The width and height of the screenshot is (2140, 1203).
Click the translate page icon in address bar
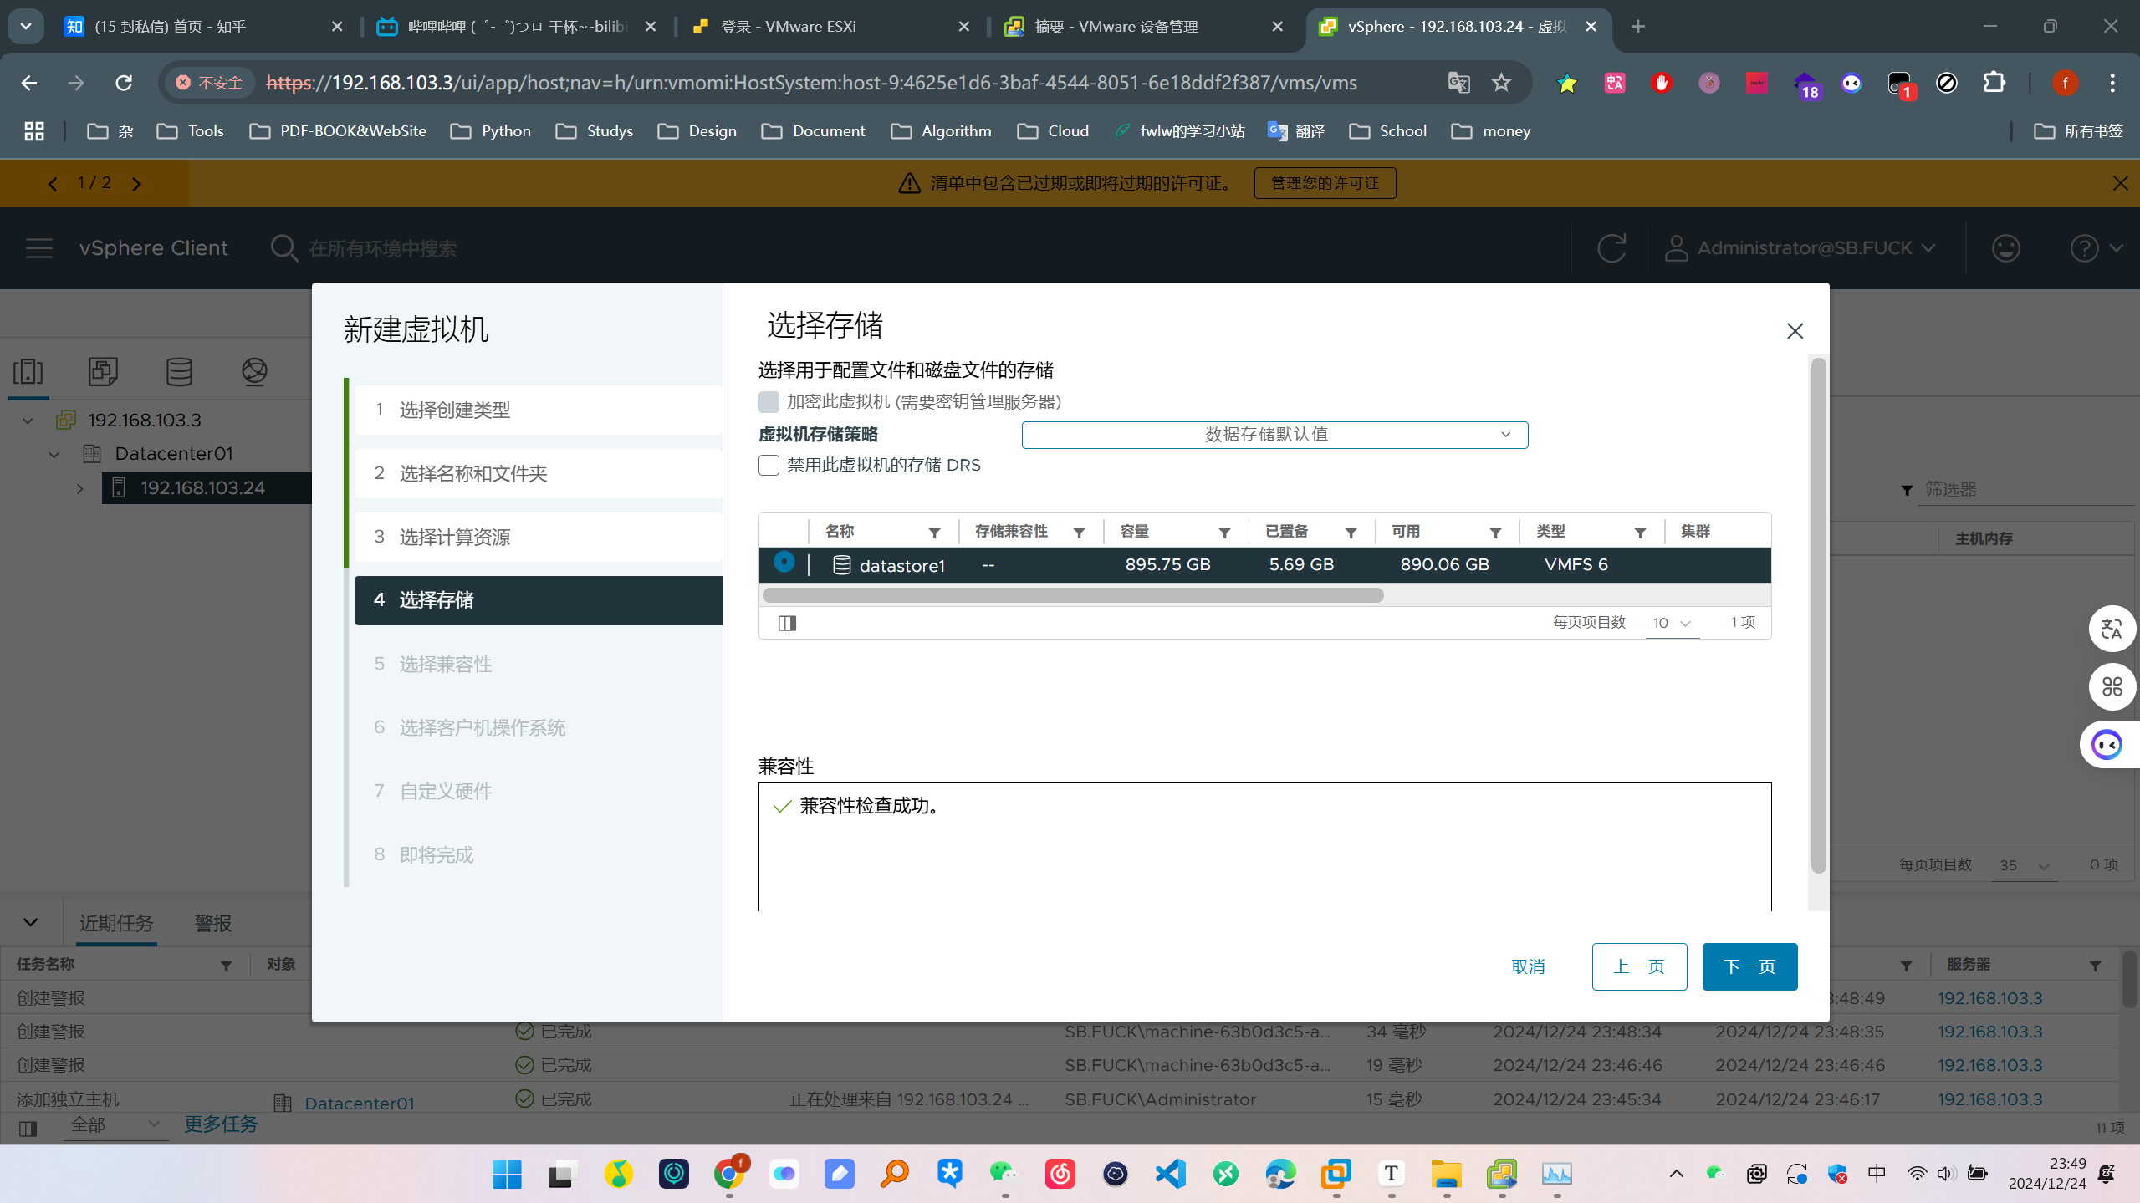tap(1458, 83)
